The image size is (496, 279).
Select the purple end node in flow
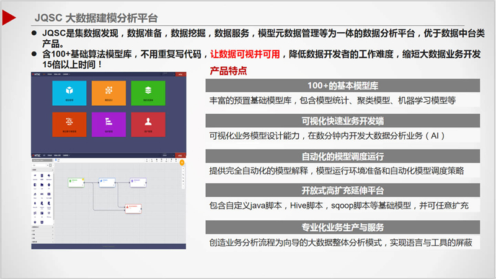click(138, 182)
